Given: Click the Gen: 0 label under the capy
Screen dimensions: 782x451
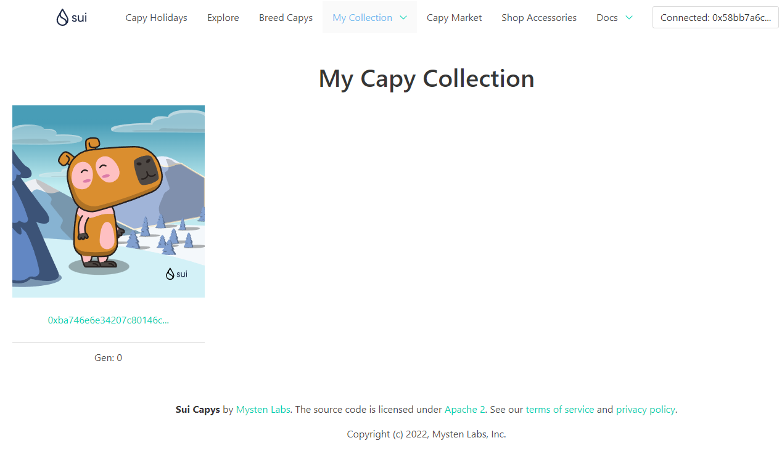Looking at the screenshot, I should tap(109, 357).
